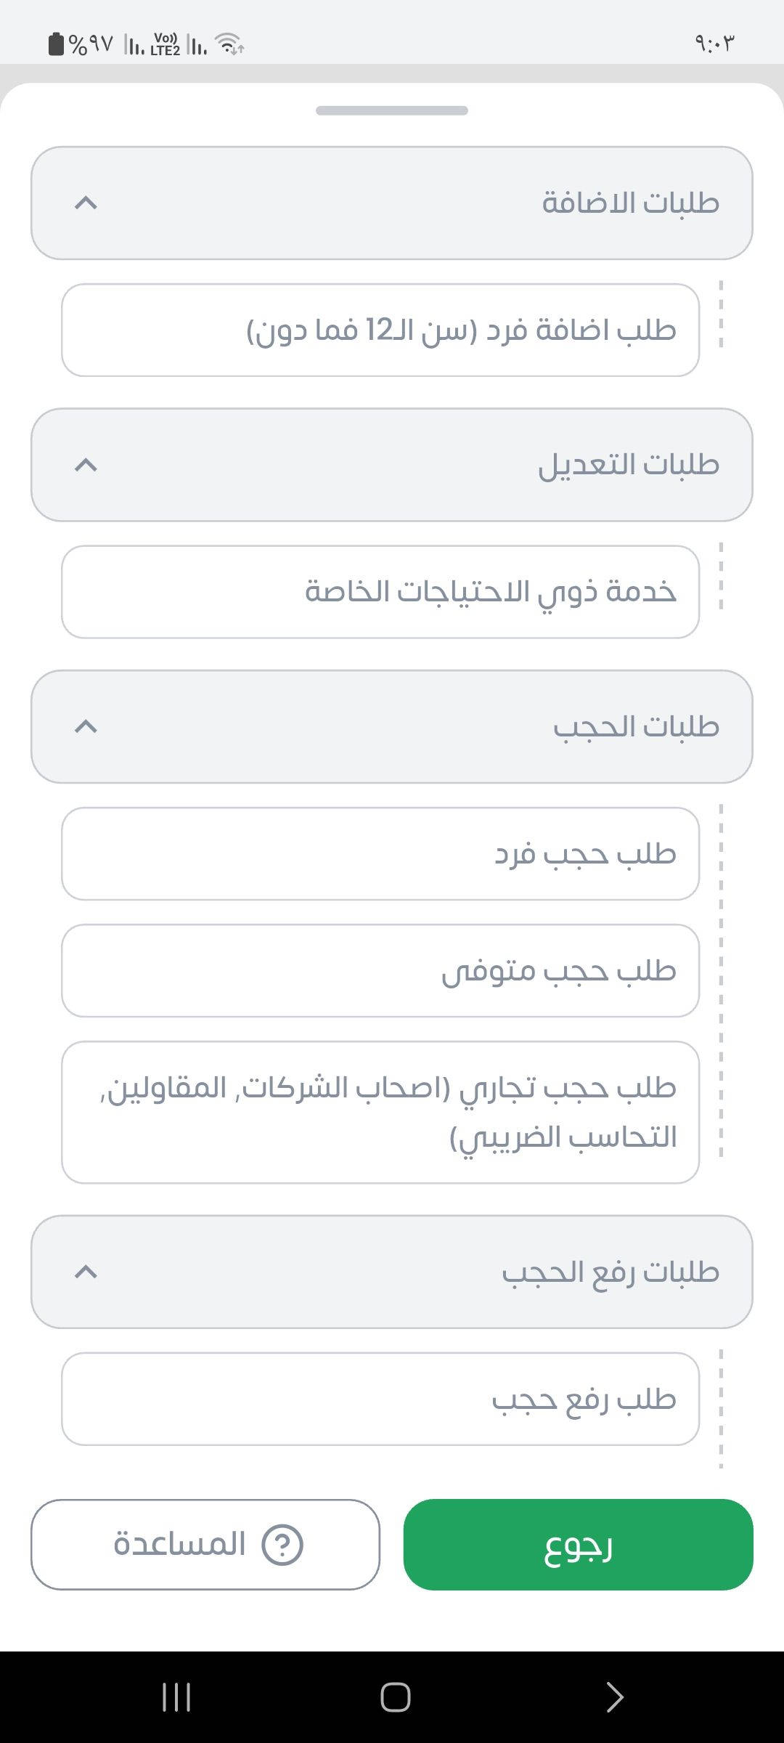The height and width of the screenshot is (1743, 784).
Task: Tap the Android home navigation icon
Action: coord(395,1697)
